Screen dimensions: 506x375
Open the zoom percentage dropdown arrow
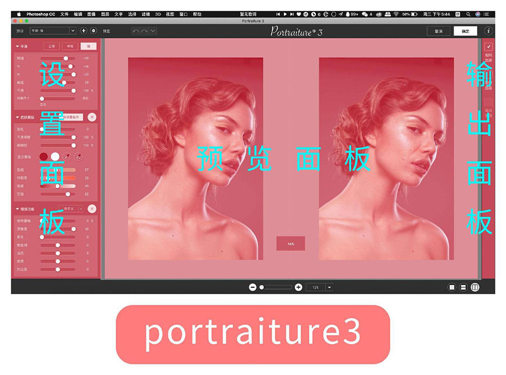coord(329,287)
